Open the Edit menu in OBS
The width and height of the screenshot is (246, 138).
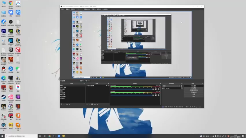coord(68,9)
